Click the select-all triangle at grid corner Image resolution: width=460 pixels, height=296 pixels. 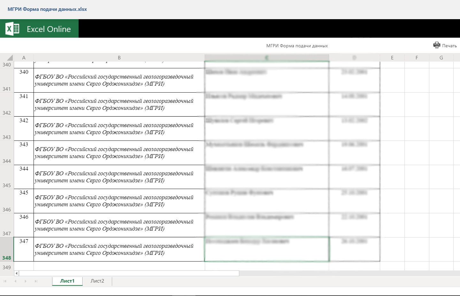click(x=10, y=58)
